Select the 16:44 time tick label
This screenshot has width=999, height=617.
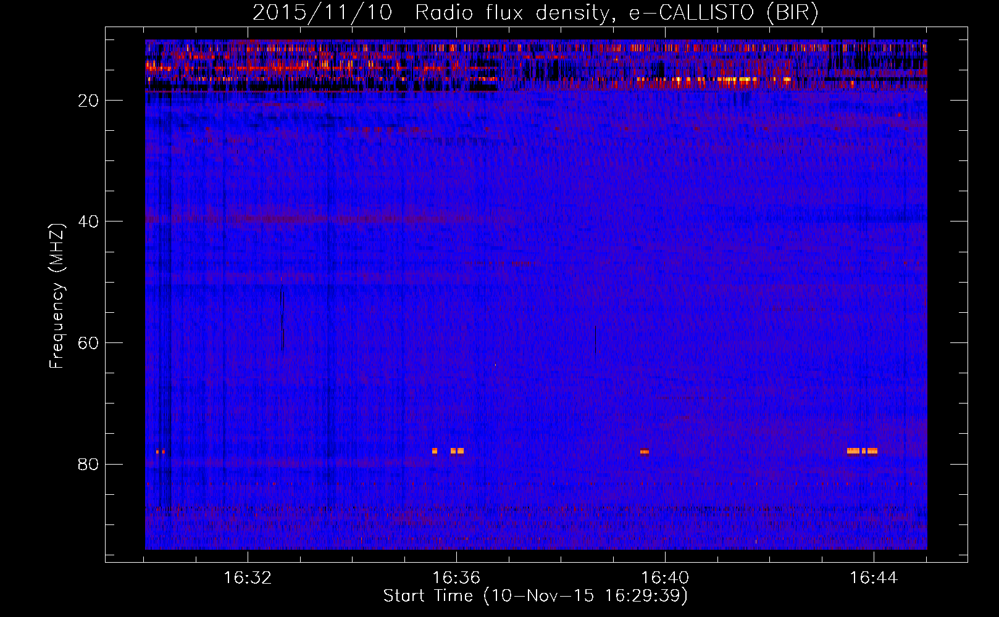[874, 578]
